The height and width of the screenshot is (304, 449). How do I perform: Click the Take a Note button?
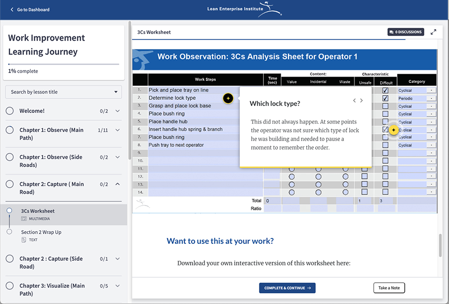pos(389,288)
